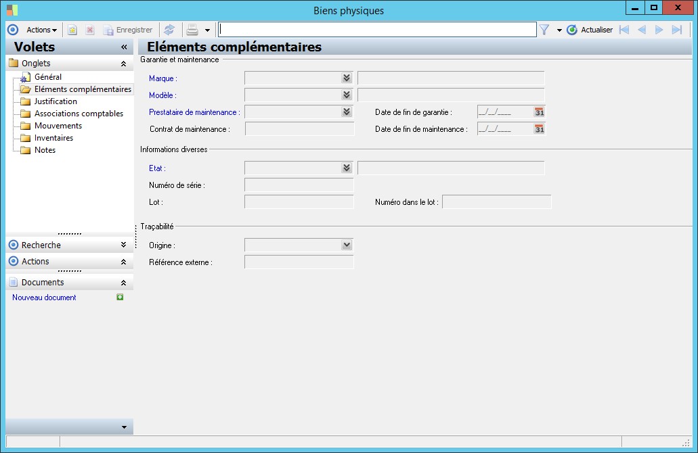Jump to the last record arrow

click(x=676, y=30)
